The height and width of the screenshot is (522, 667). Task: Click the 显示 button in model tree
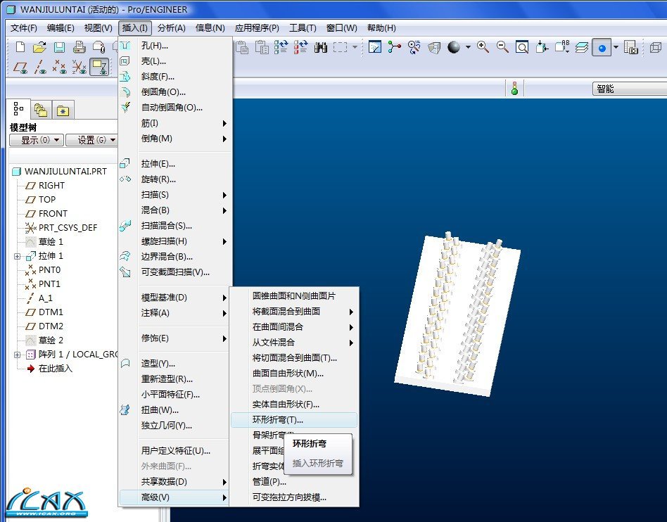(37, 140)
